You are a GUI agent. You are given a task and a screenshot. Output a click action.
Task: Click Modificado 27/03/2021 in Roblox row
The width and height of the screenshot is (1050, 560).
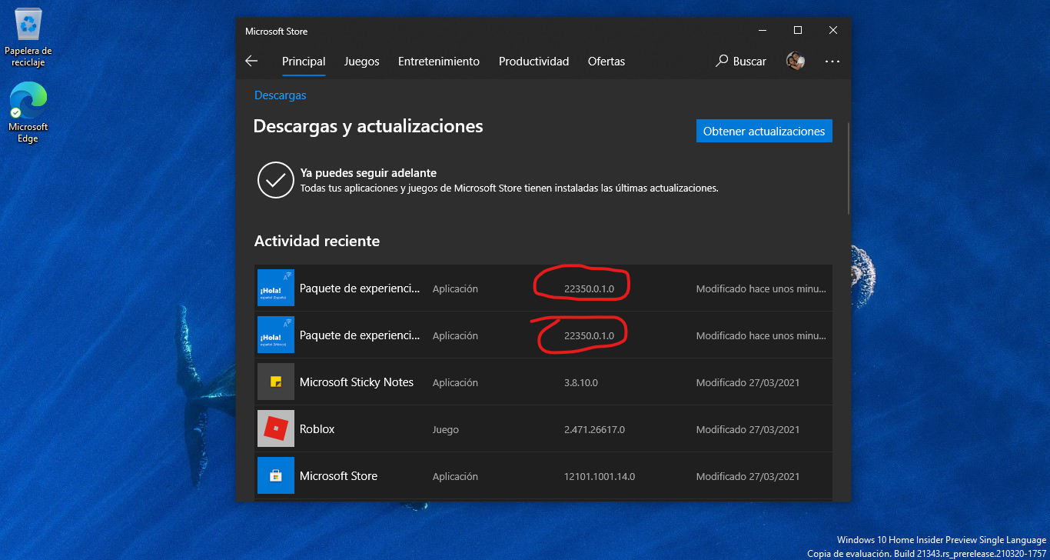pos(748,430)
